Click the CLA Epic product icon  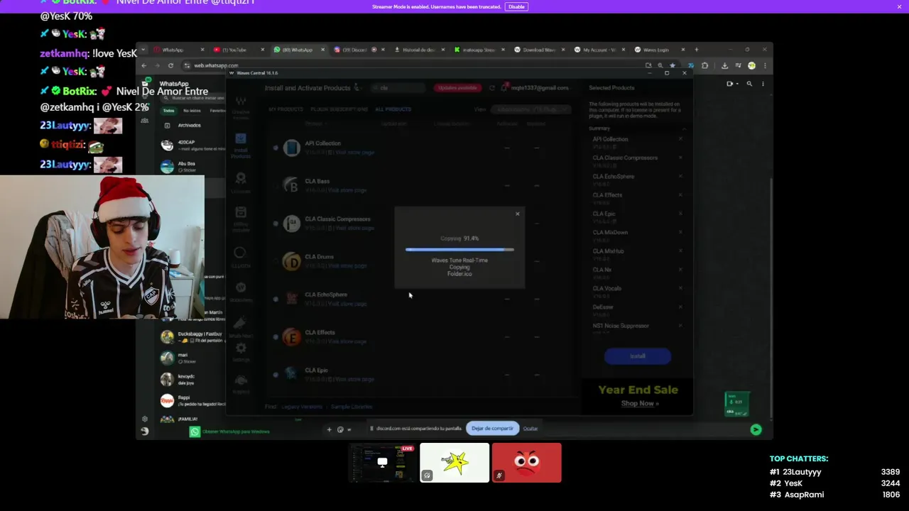pos(291,374)
